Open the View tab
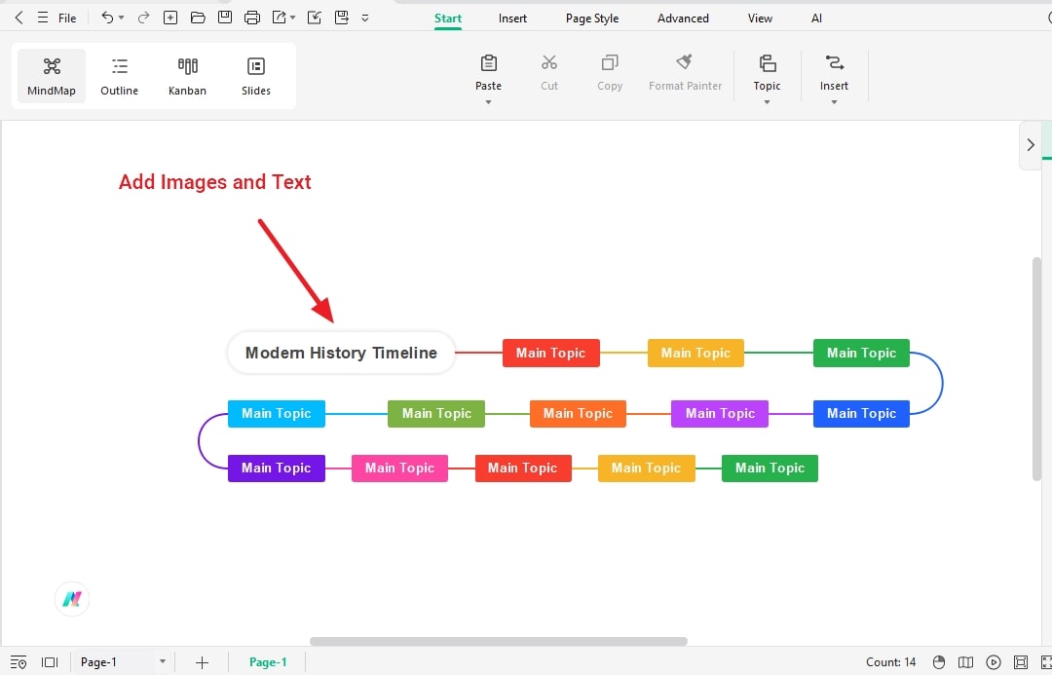Screen dimensions: 1052x675 [x=760, y=19]
